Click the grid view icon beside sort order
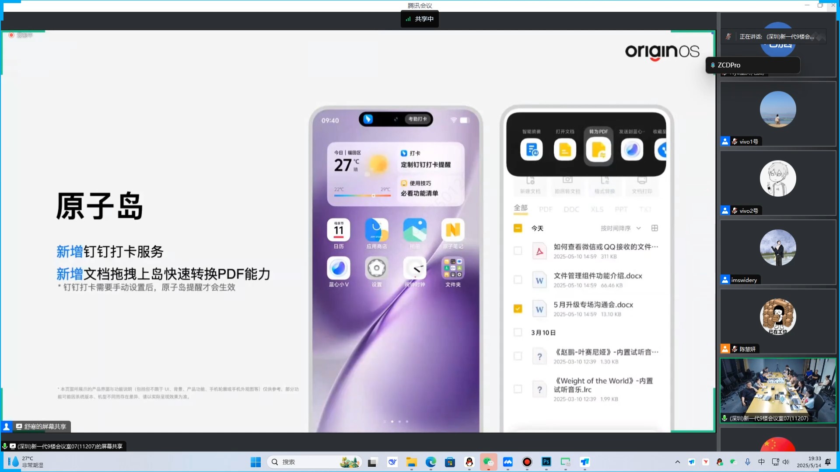Viewport: 840px width, 472px height. [x=654, y=228]
